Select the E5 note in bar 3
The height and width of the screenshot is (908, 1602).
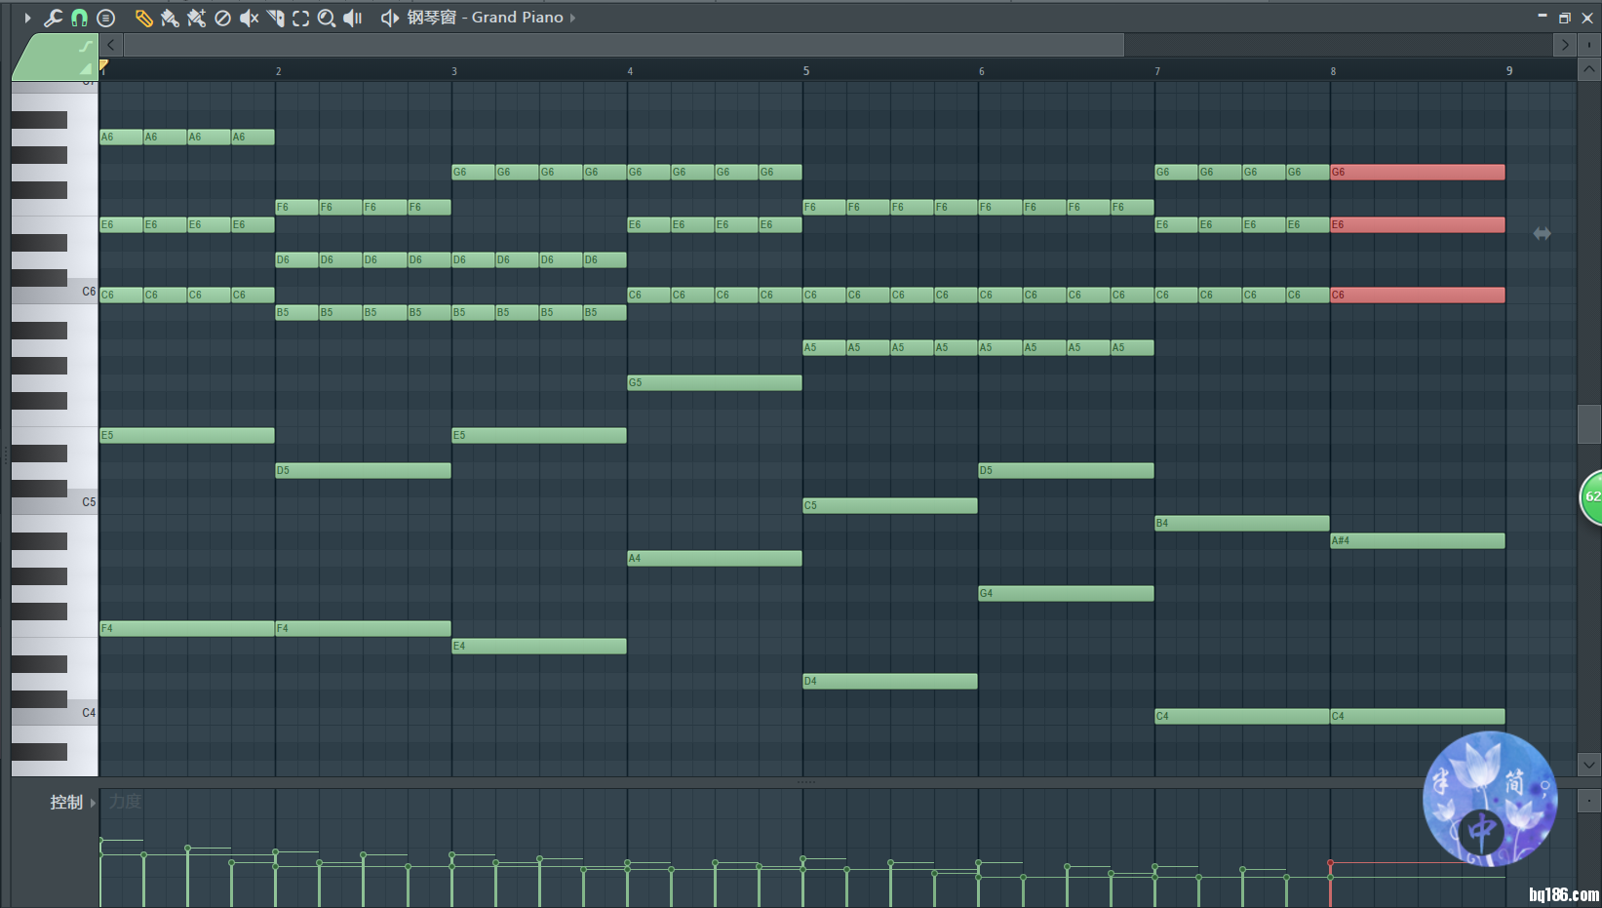point(539,435)
